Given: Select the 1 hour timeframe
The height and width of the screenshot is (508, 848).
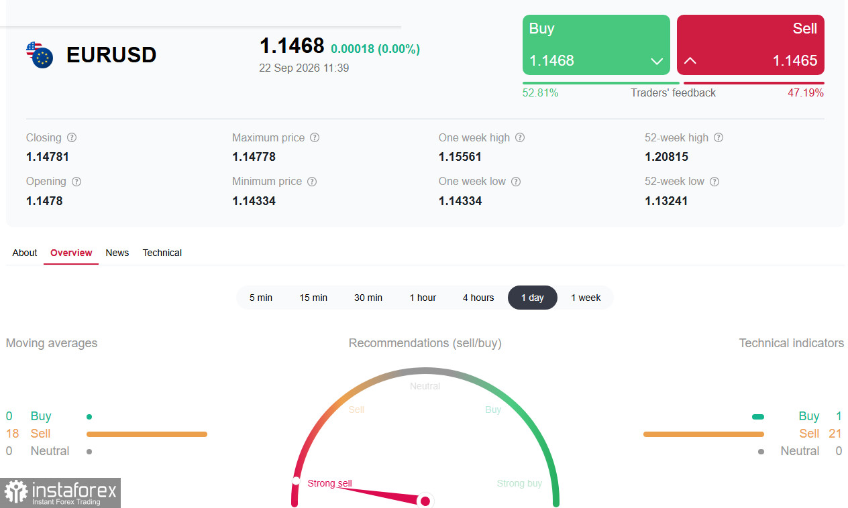Looking at the screenshot, I should coord(423,298).
